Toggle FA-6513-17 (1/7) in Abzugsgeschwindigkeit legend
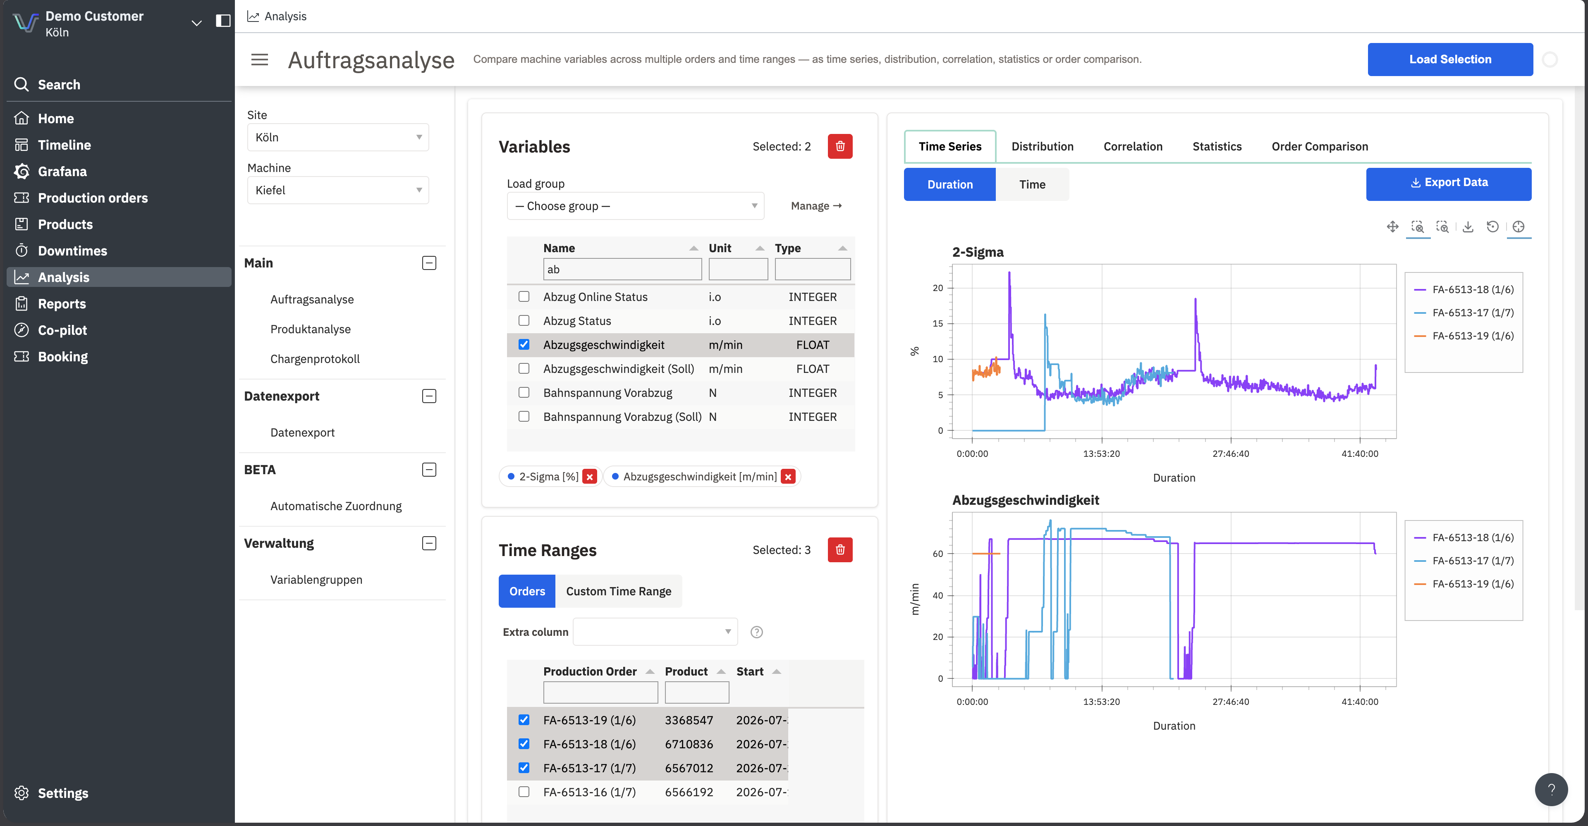Viewport: 1588px width, 826px height. click(x=1464, y=561)
